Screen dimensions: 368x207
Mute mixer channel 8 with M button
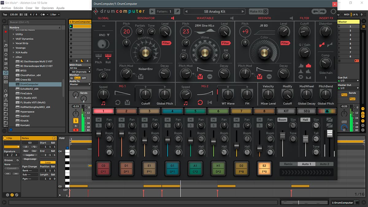[x=259, y=120]
